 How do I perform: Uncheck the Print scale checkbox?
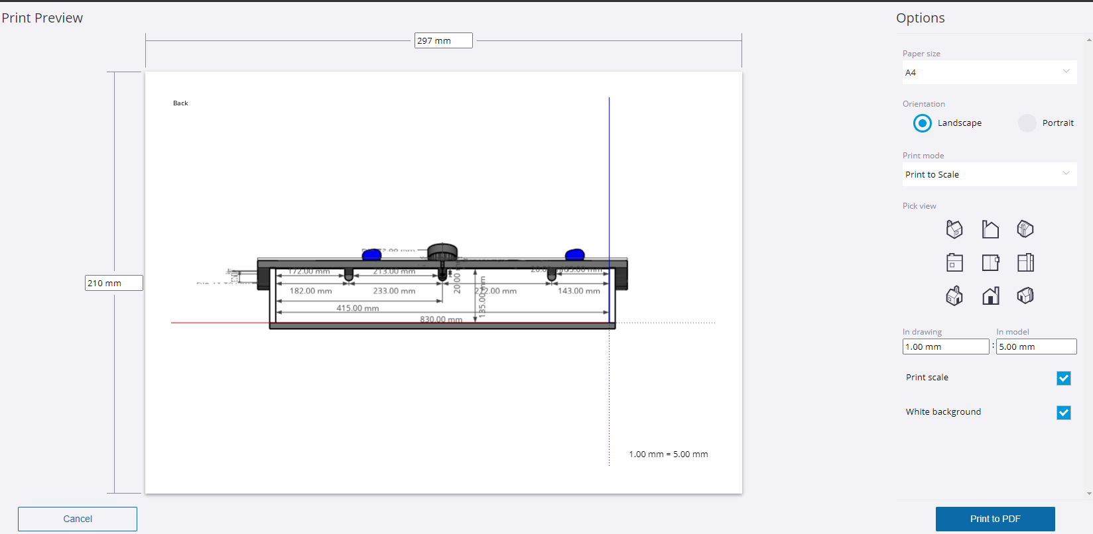click(1064, 378)
